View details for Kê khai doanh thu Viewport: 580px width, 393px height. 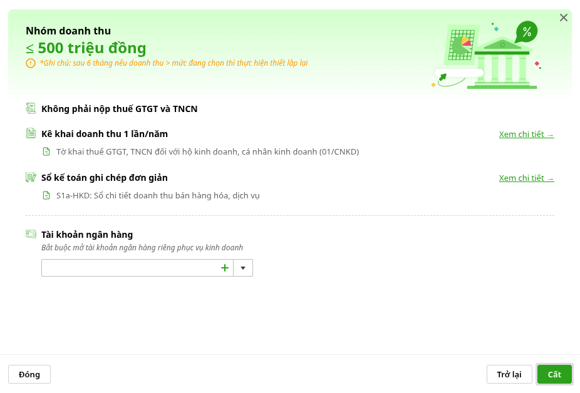click(526, 134)
